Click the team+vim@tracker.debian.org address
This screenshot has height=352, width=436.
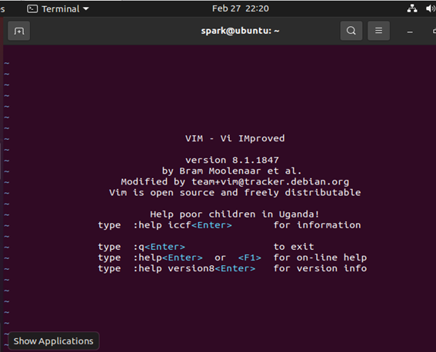click(x=270, y=181)
